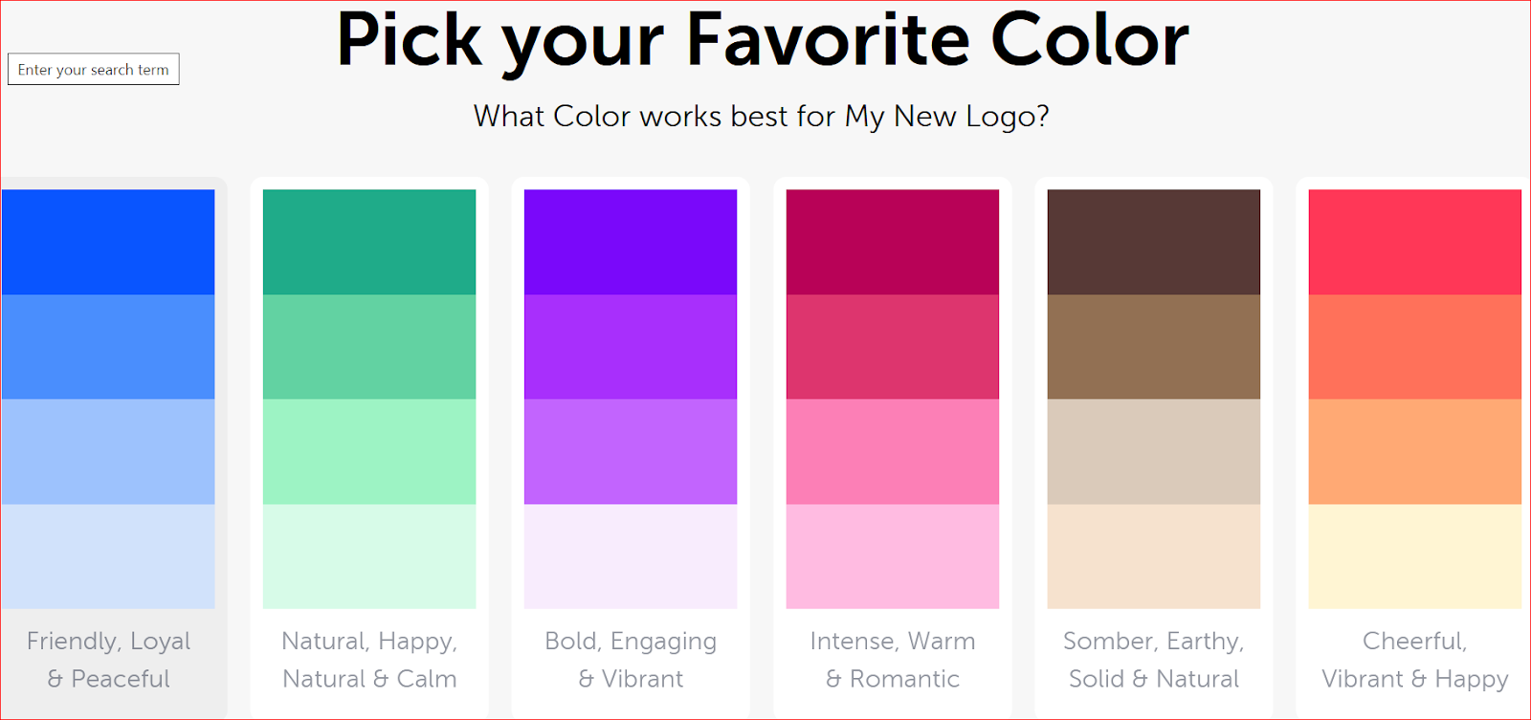Pick the light pink bottom swatch
This screenshot has width=1531, height=720.
892,556
